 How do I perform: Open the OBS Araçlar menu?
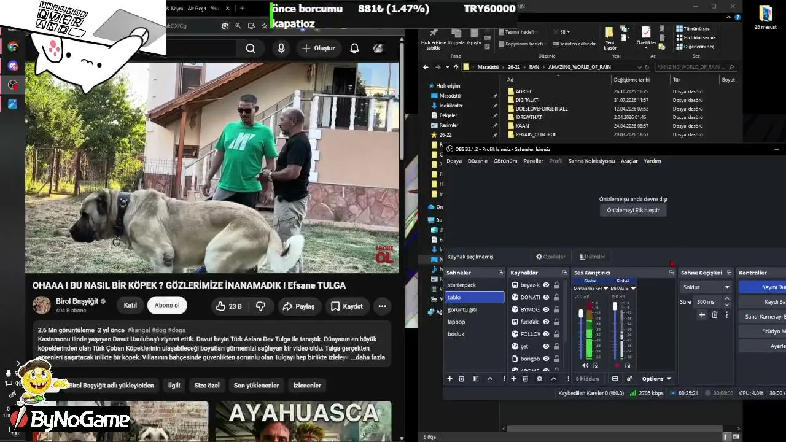point(629,161)
